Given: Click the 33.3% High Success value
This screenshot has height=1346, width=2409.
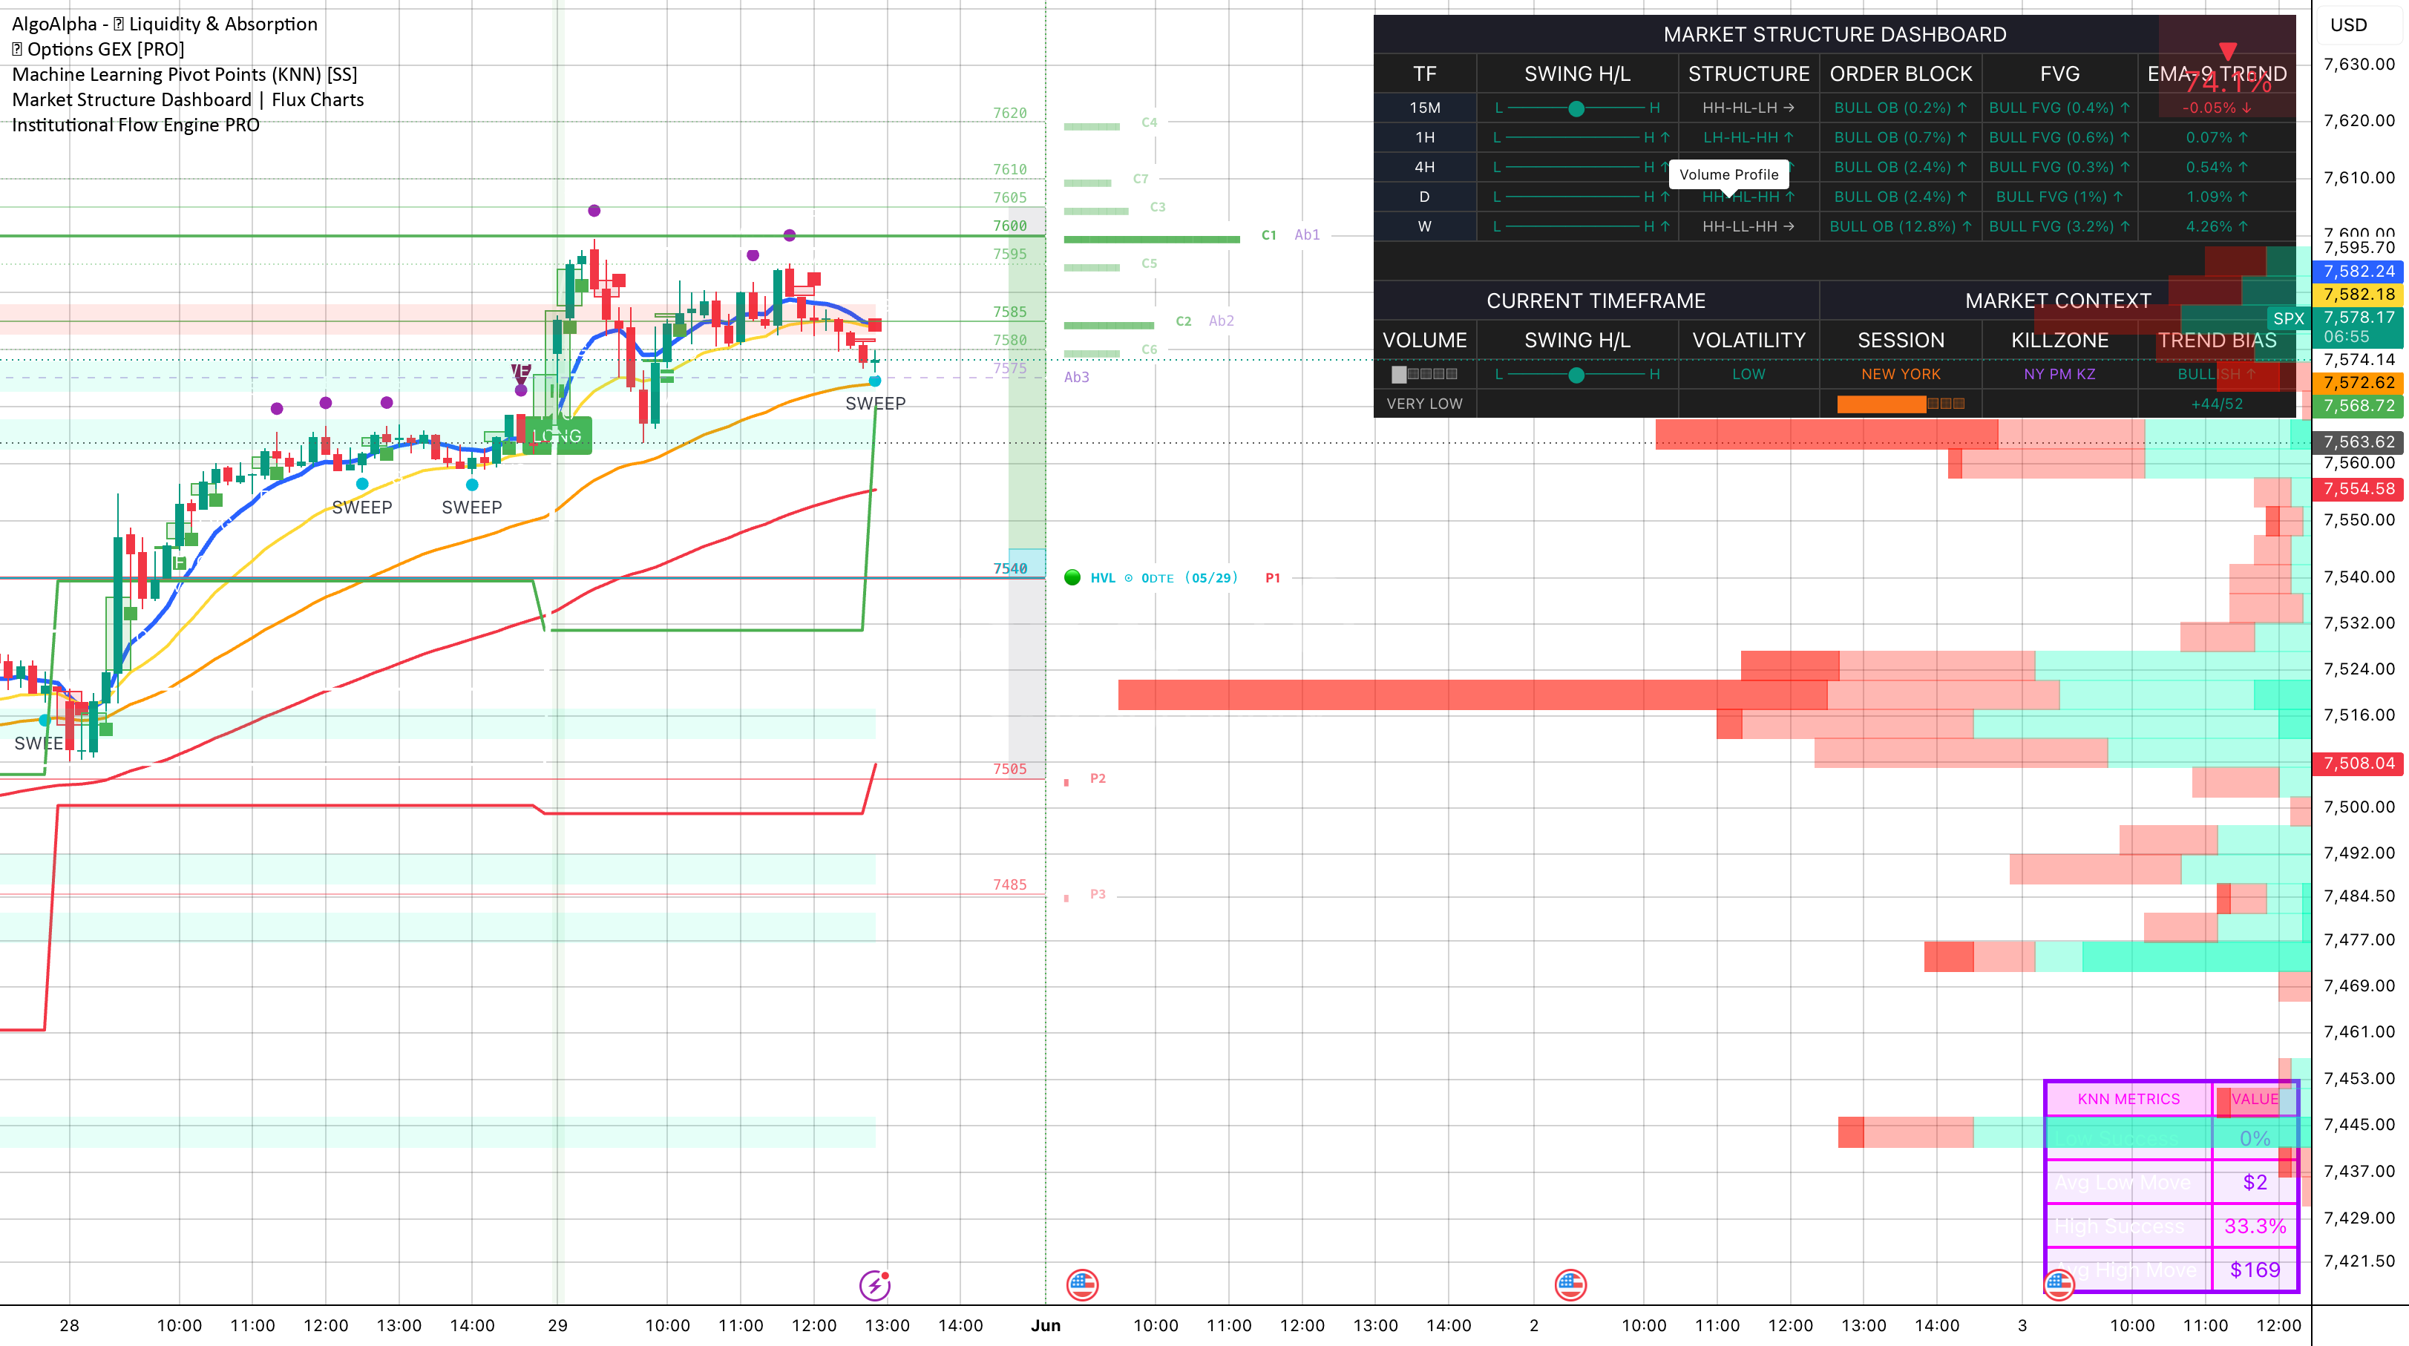Looking at the screenshot, I should (x=2255, y=1227).
